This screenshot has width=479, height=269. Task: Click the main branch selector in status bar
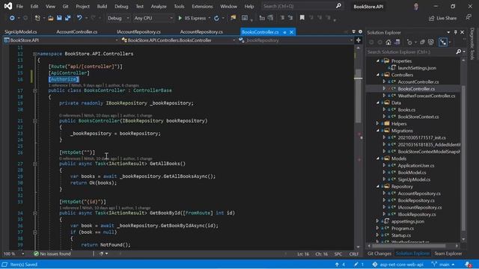tap(443, 265)
